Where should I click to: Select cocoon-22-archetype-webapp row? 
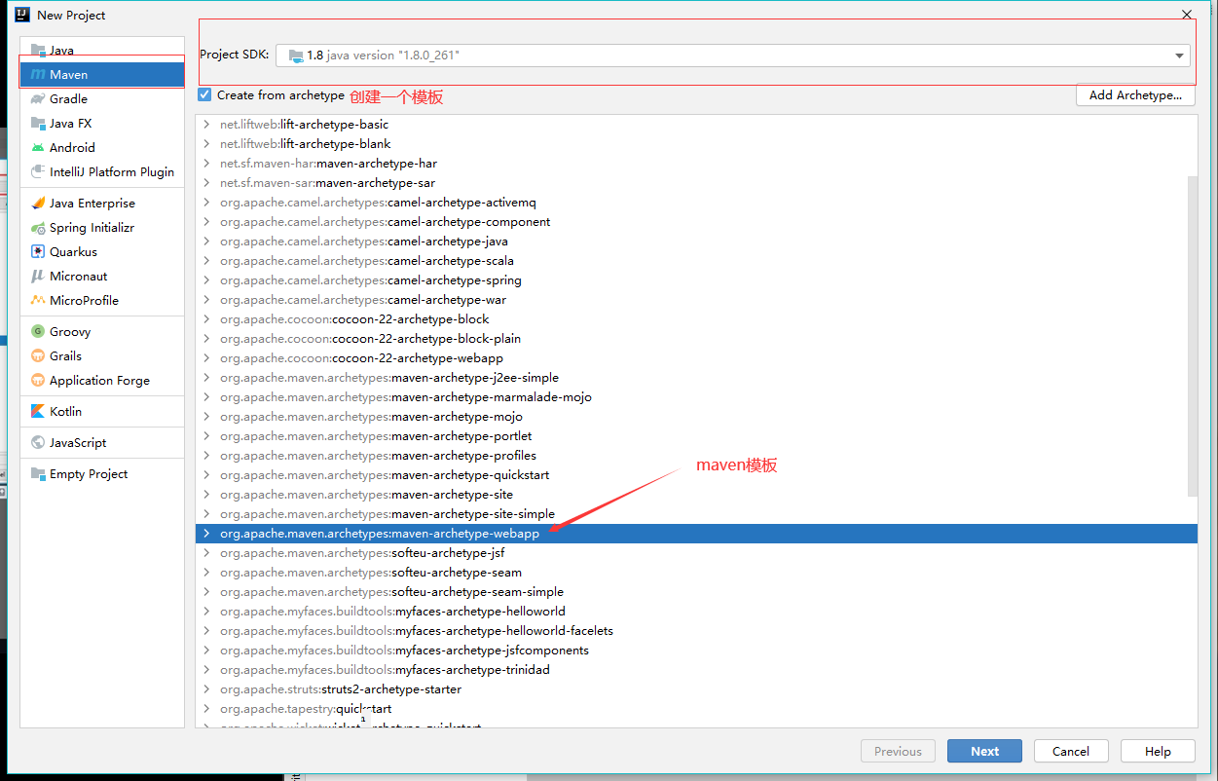[x=696, y=358]
